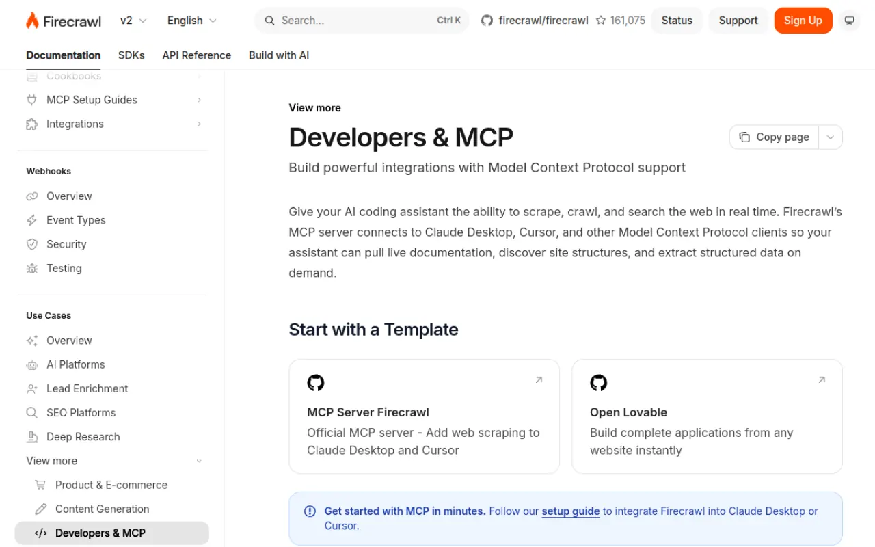This screenshot has height=547, width=875.
Task: Open the Product & E-commerce page
Action: coord(112,485)
